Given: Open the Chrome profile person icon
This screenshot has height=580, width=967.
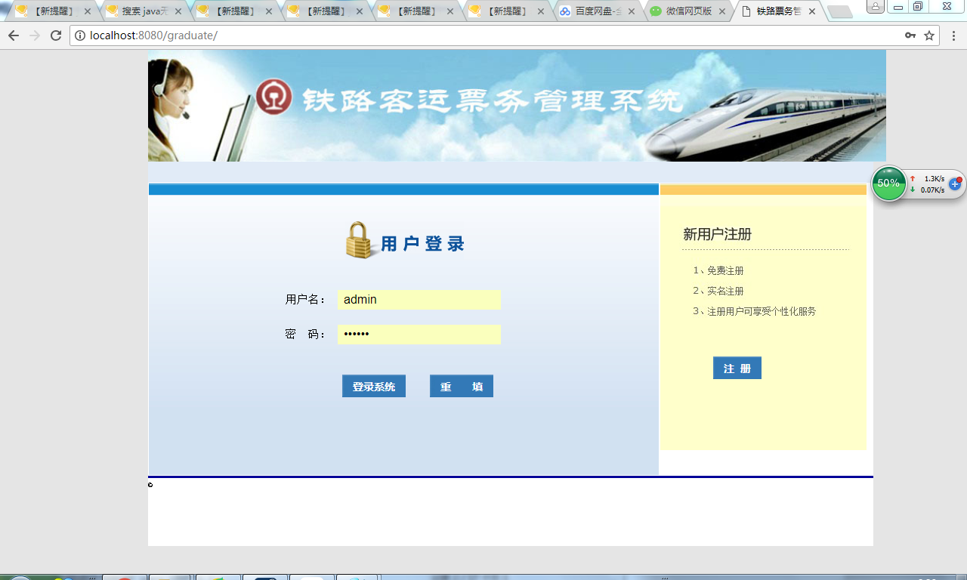Looking at the screenshot, I should [876, 7].
